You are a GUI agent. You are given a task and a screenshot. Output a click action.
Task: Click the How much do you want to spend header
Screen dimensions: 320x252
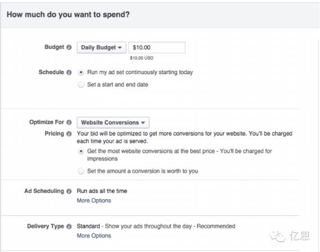pyautogui.click(x=68, y=15)
